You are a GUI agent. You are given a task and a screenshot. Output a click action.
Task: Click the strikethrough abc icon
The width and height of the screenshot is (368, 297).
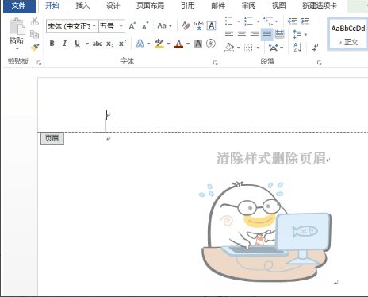[97, 44]
